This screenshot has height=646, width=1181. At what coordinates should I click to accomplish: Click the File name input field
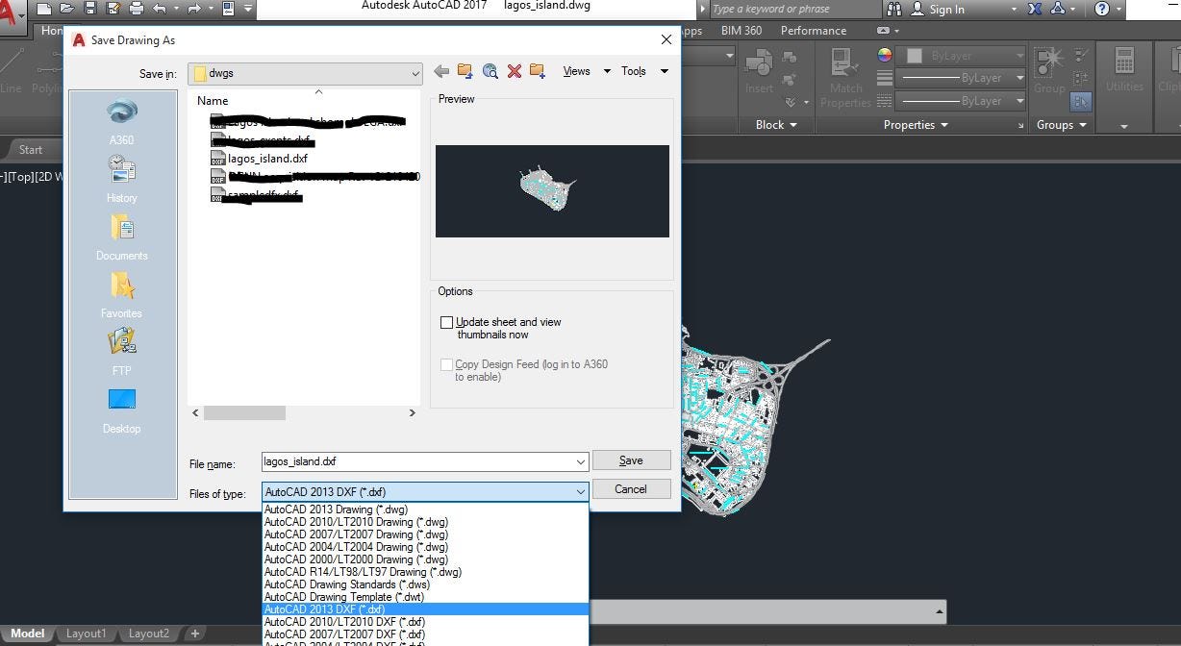(417, 462)
